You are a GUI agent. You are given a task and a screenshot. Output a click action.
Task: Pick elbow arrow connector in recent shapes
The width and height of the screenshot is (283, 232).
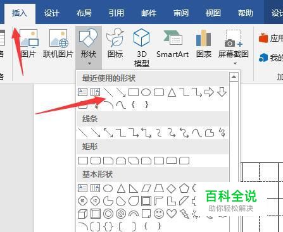197,92
